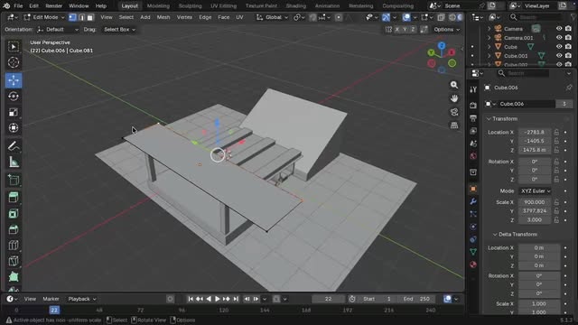Viewport: 578px width, 325px height.
Task: Hide Cube object in the viewport
Action: 559,47
